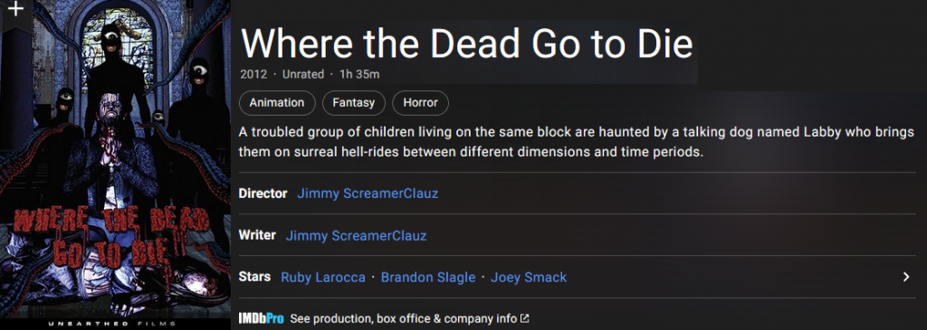Open Ruby Larocca's profile
This screenshot has width=927, height=330.
click(x=323, y=277)
